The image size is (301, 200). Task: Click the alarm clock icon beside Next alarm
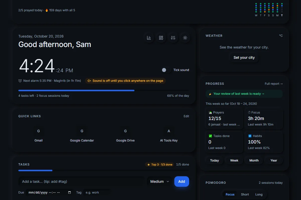20,81
